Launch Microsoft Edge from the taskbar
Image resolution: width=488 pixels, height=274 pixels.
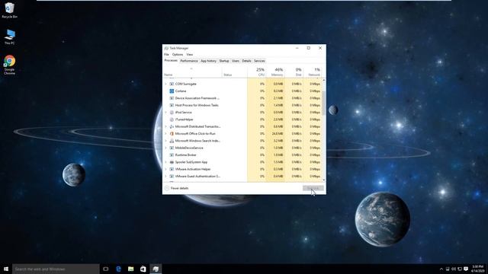pyautogui.click(x=118, y=269)
